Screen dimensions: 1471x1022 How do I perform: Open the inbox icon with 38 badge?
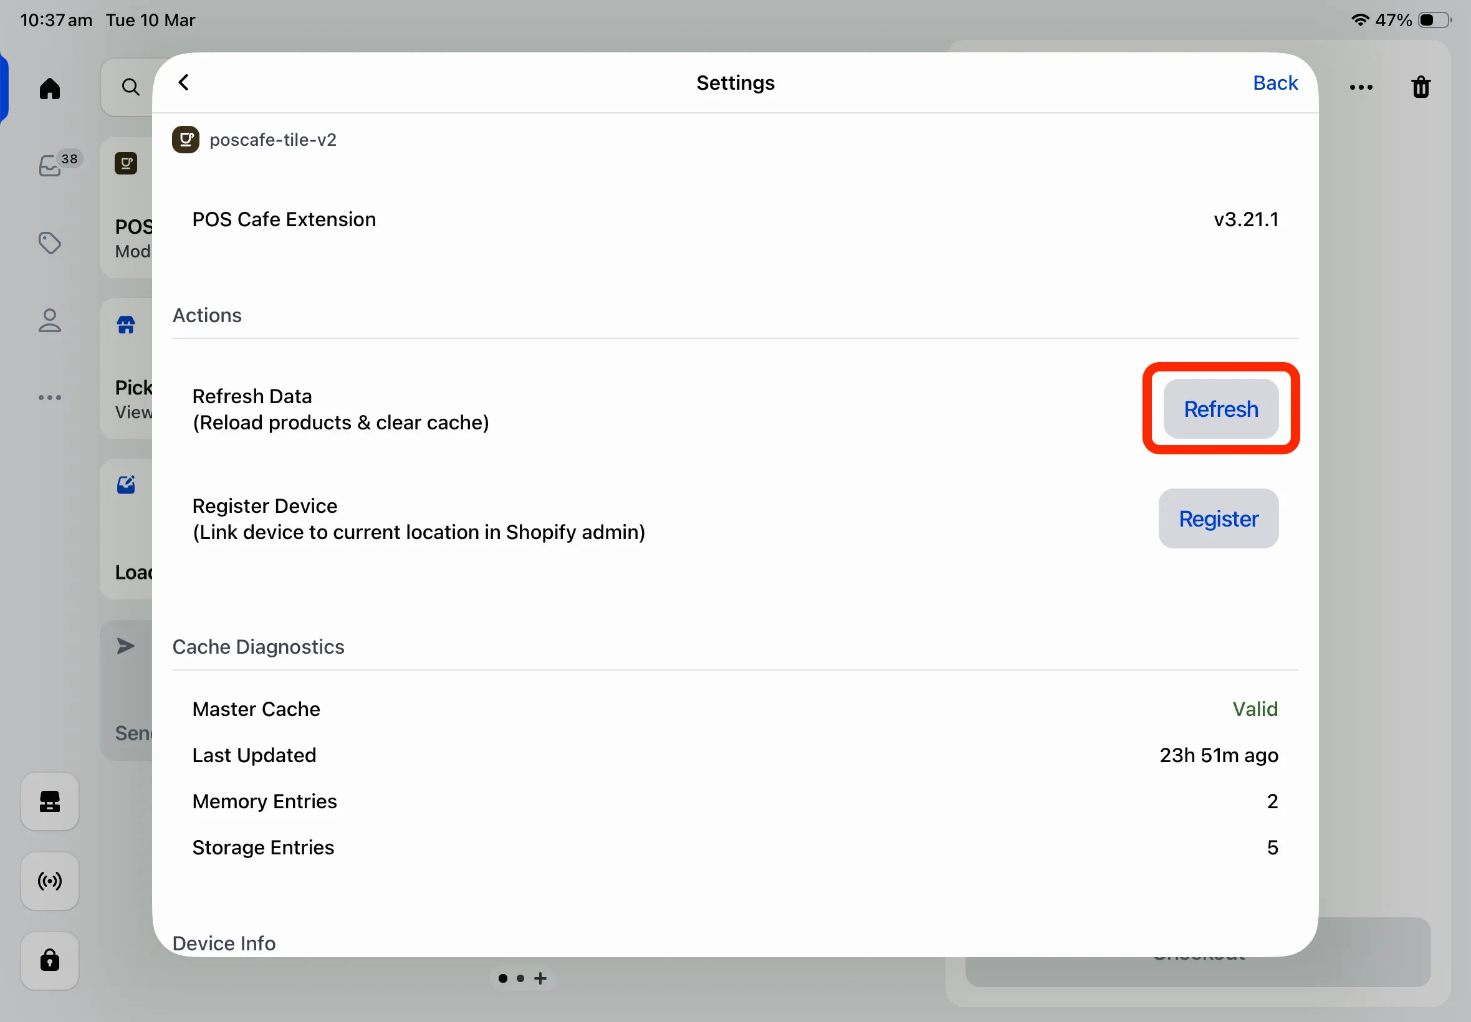[x=50, y=166]
